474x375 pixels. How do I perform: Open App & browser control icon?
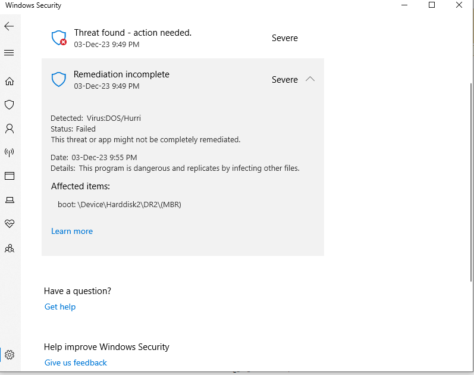pyautogui.click(x=10, y=176)
